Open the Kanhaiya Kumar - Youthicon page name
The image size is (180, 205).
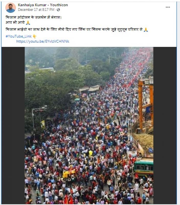[x=43, y=5]
